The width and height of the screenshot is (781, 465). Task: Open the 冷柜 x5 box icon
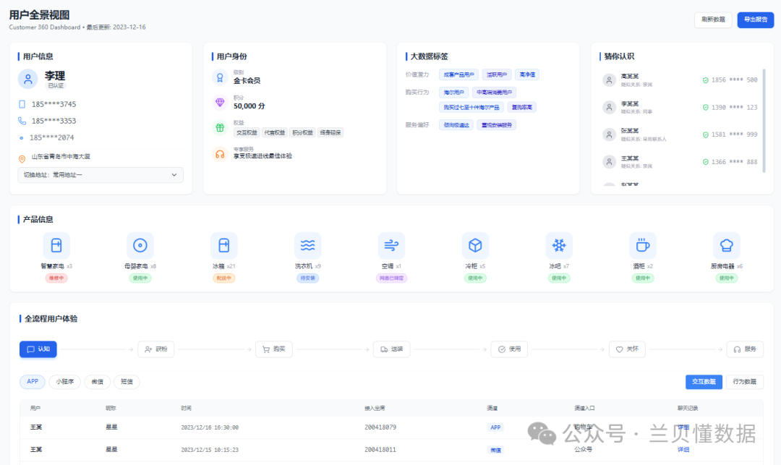click(475, 245)
